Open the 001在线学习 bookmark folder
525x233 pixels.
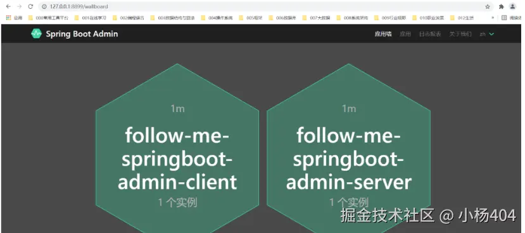click(x=90, y=18)
